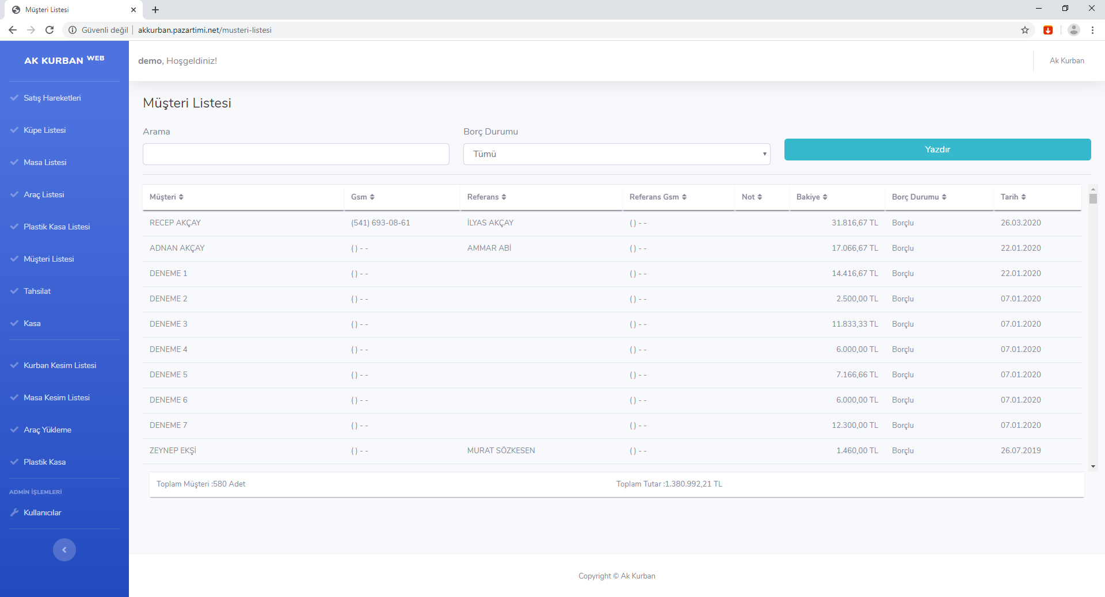Bookmark this page with star icon
1105x597 pixels.
[x=1025, y=30]
